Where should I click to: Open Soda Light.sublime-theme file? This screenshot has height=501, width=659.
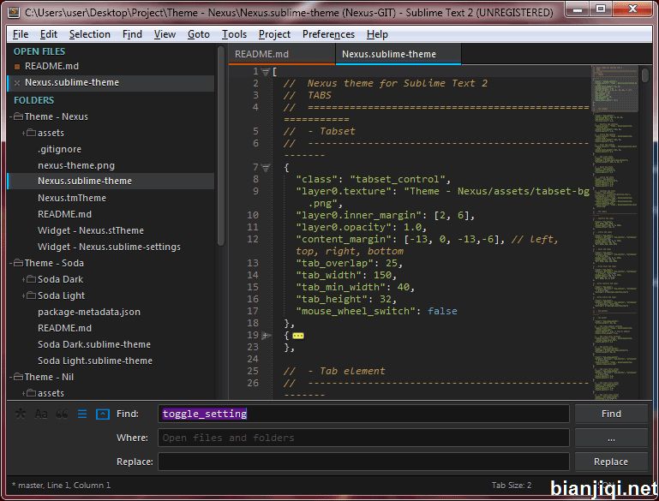[x=95, y=361]
